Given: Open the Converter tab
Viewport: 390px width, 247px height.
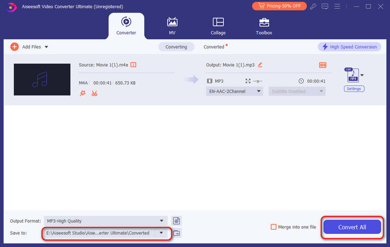Looking at the screenshot, I should tap(126, 26).
